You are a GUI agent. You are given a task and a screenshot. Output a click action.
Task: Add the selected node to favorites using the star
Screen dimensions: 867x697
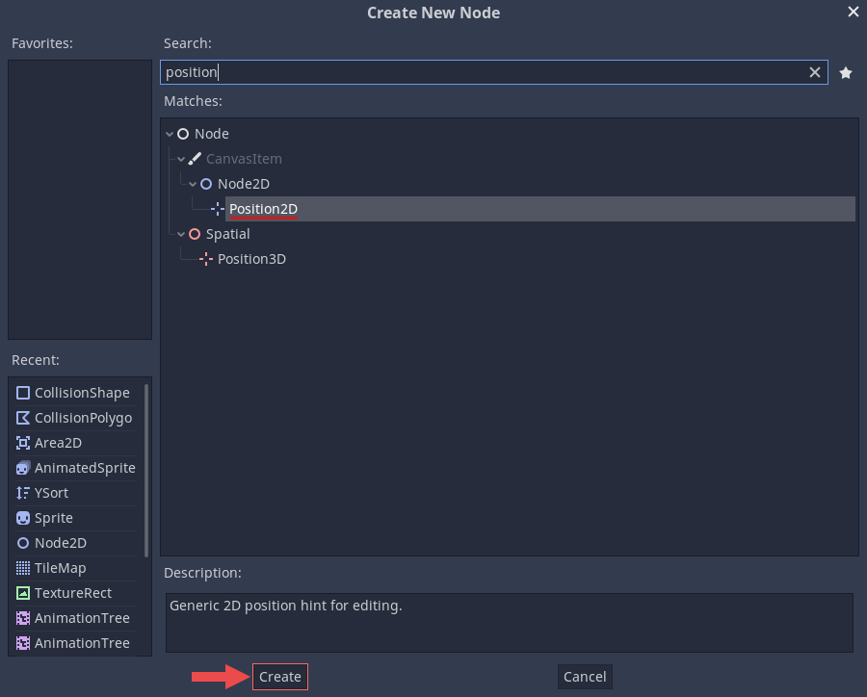coord(846,73)
